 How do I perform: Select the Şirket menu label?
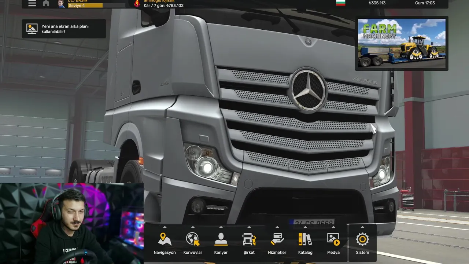249,253
